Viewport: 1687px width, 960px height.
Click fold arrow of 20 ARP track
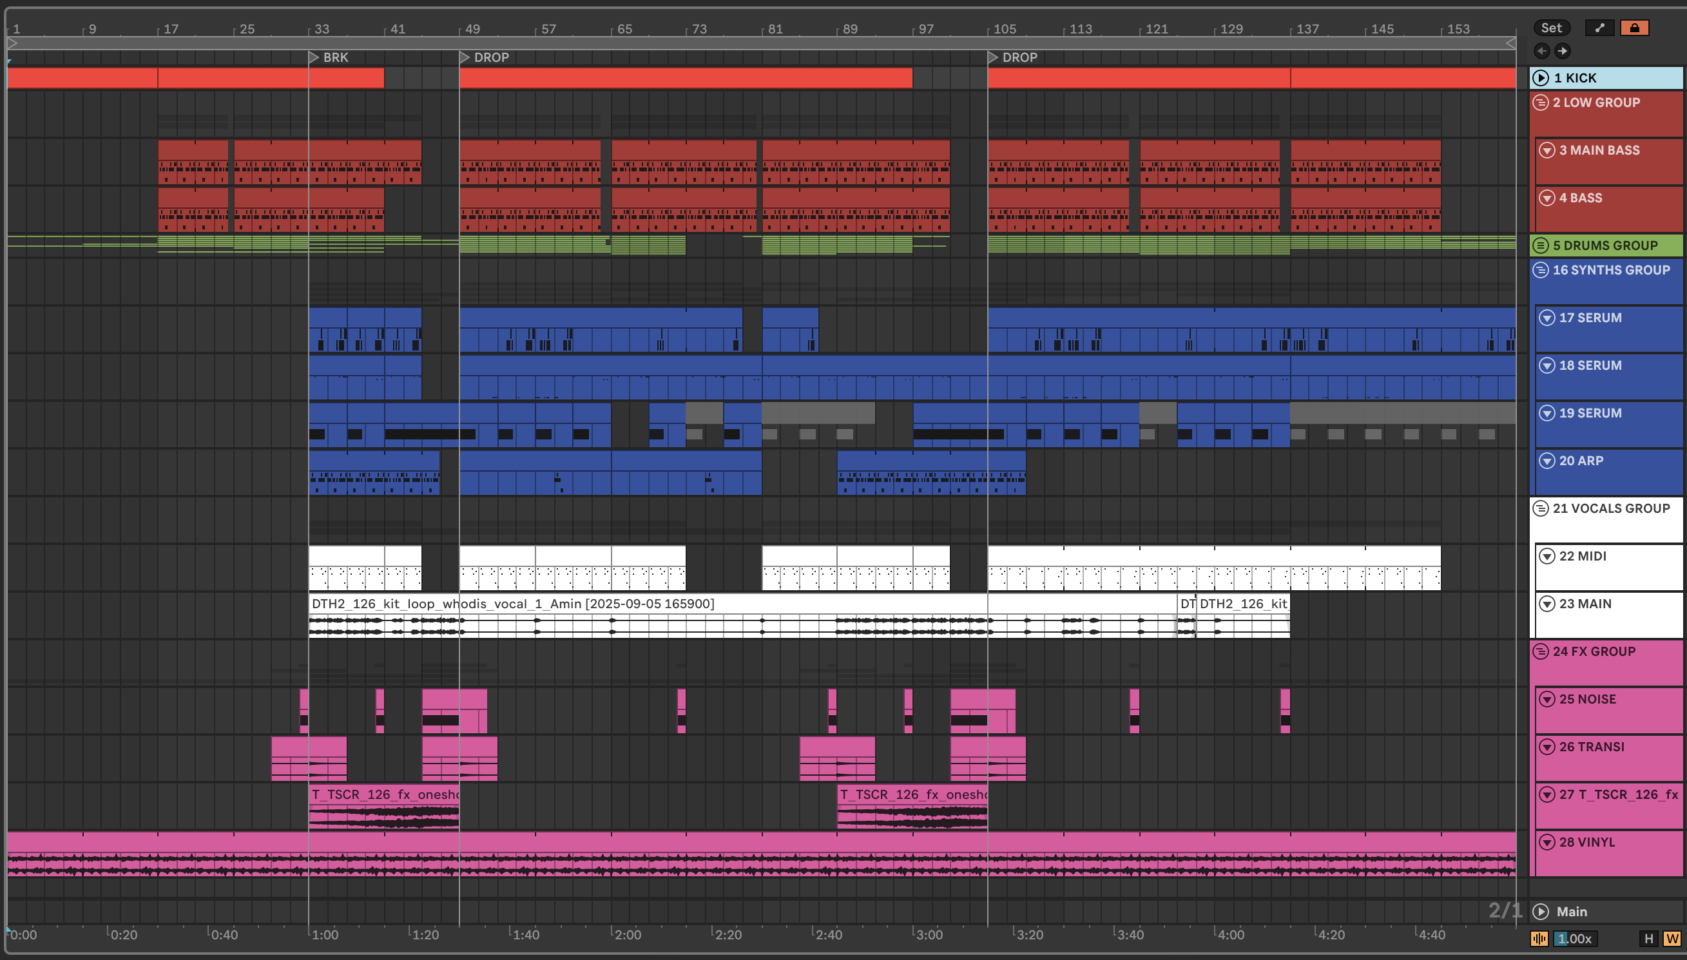[x=1547, y=461]
